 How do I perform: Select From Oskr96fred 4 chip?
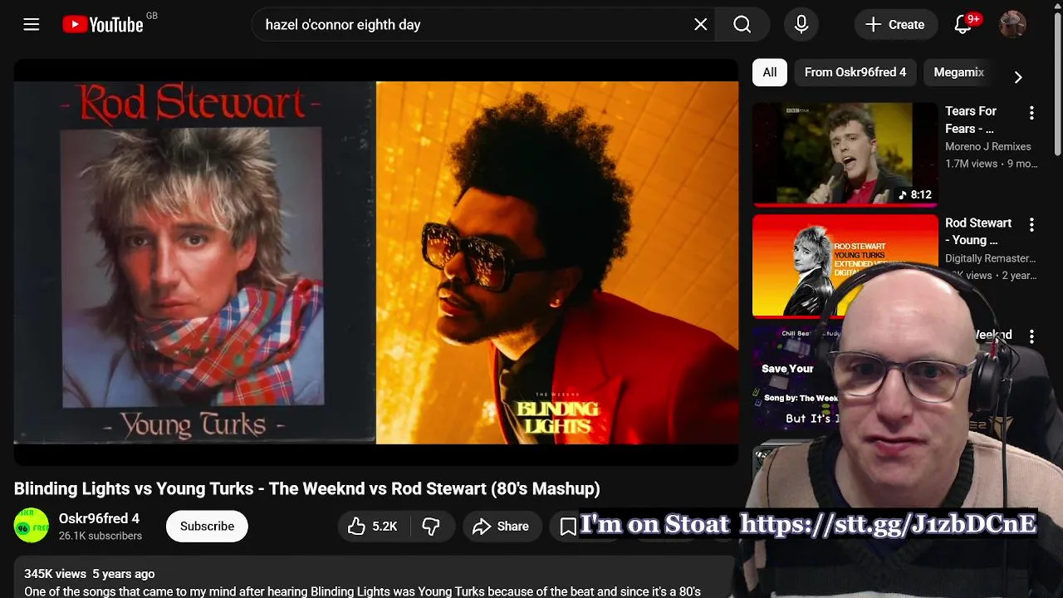855,72
